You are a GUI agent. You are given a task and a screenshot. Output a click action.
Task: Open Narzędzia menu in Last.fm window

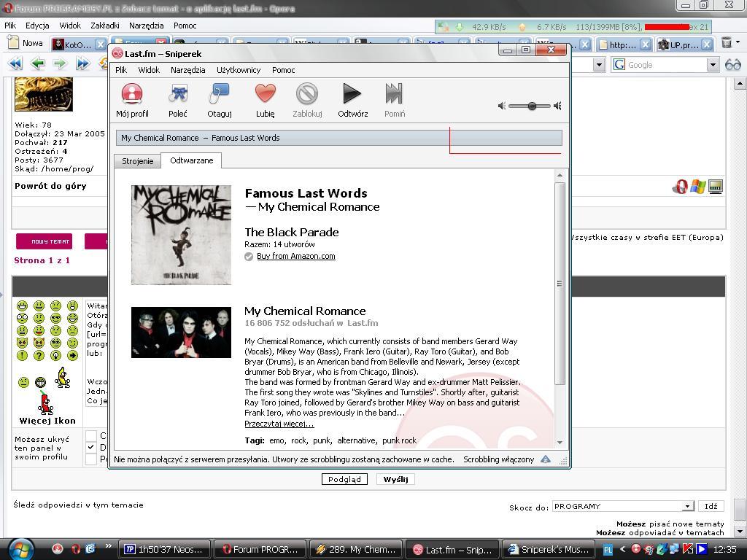[x=187, y=70]
